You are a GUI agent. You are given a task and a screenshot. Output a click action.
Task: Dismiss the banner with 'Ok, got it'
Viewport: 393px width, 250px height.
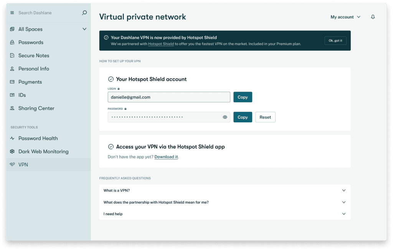[335, 40]
